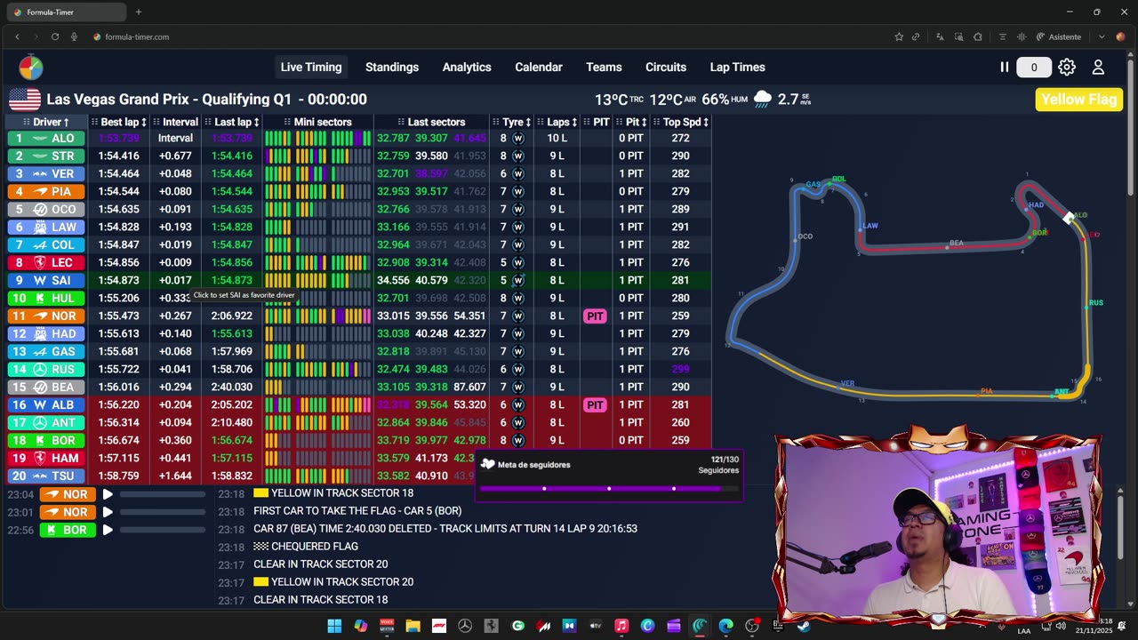This screenshot has width=1138, height=640.
Task: Seek the 22:56 BOR radio progress bar
Action: 163,530
